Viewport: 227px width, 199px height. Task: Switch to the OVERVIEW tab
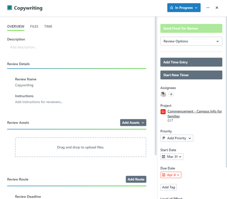[16, 26]
